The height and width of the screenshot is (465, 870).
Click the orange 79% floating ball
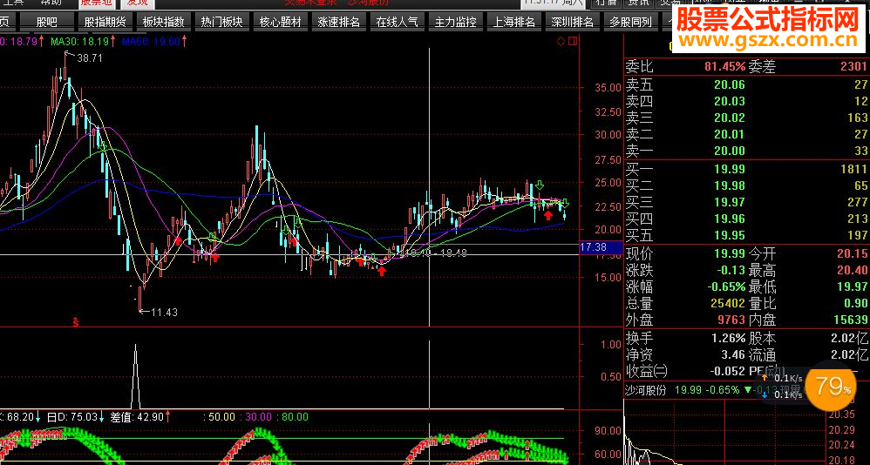[831, 386]
